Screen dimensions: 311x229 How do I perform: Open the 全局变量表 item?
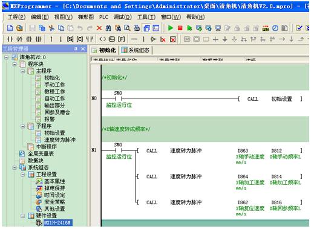coord(41,153)
